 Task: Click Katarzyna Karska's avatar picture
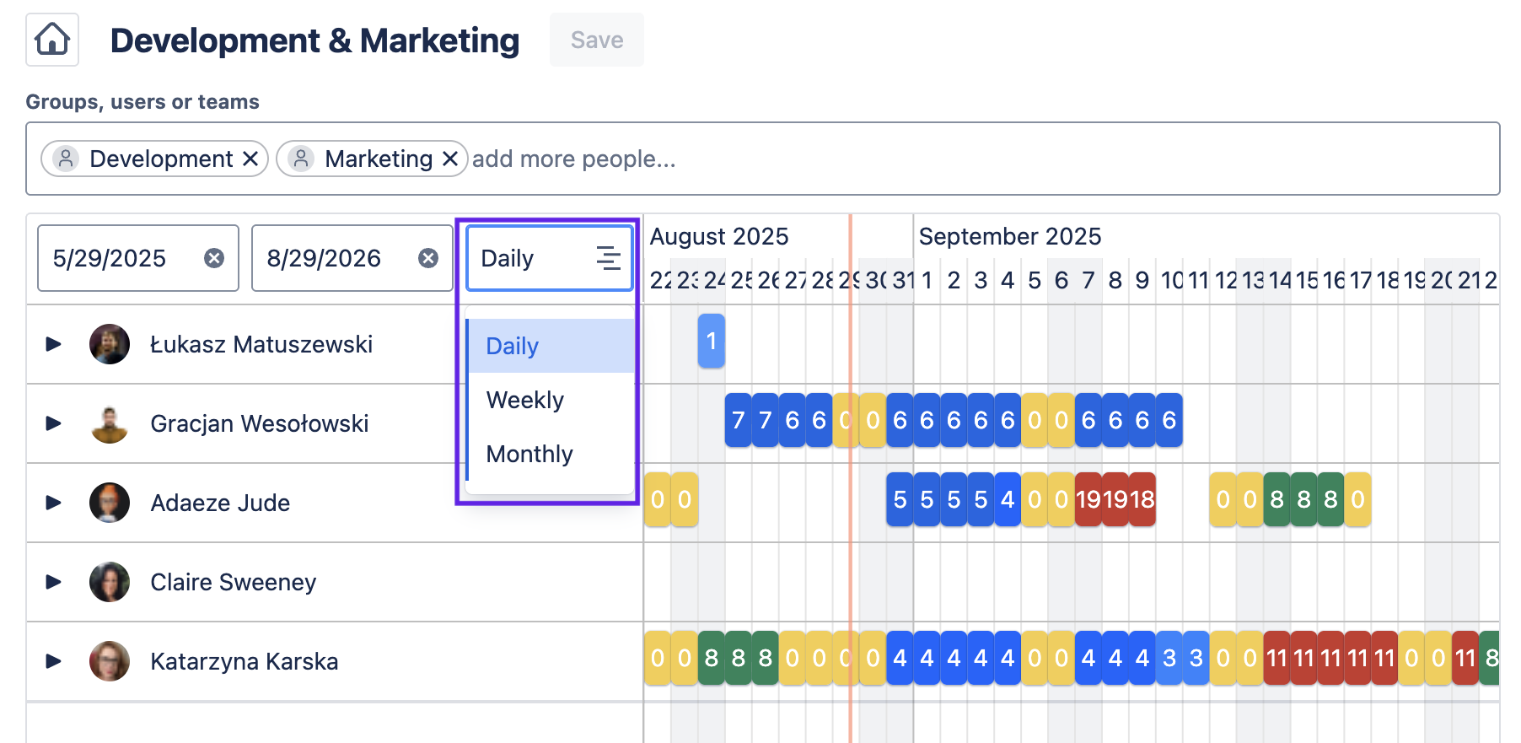coord(110,661)
